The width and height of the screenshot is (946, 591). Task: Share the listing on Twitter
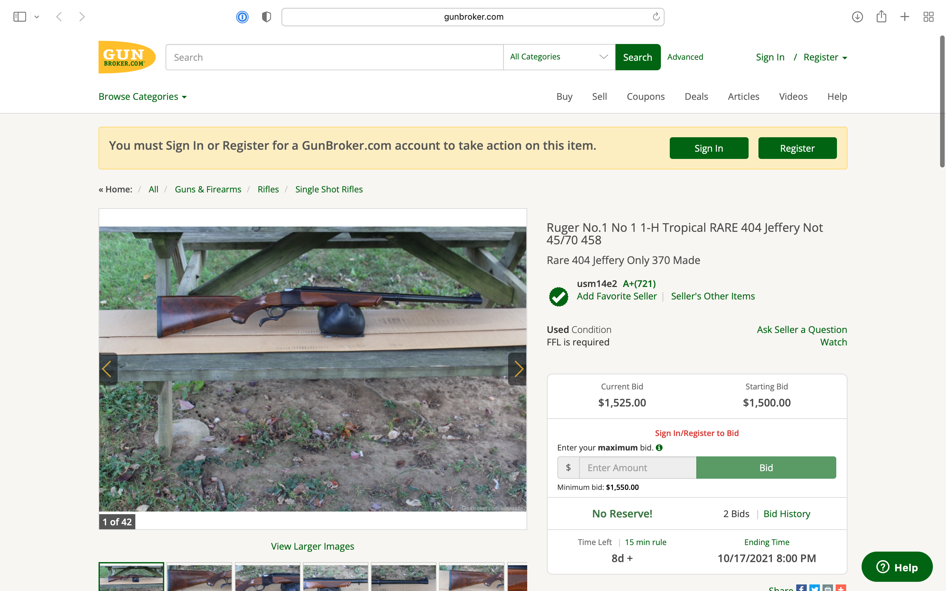[814, 588]
